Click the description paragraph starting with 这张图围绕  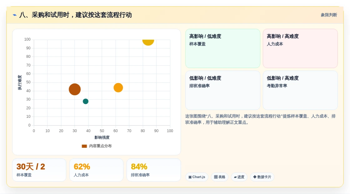tap(261, 119)
